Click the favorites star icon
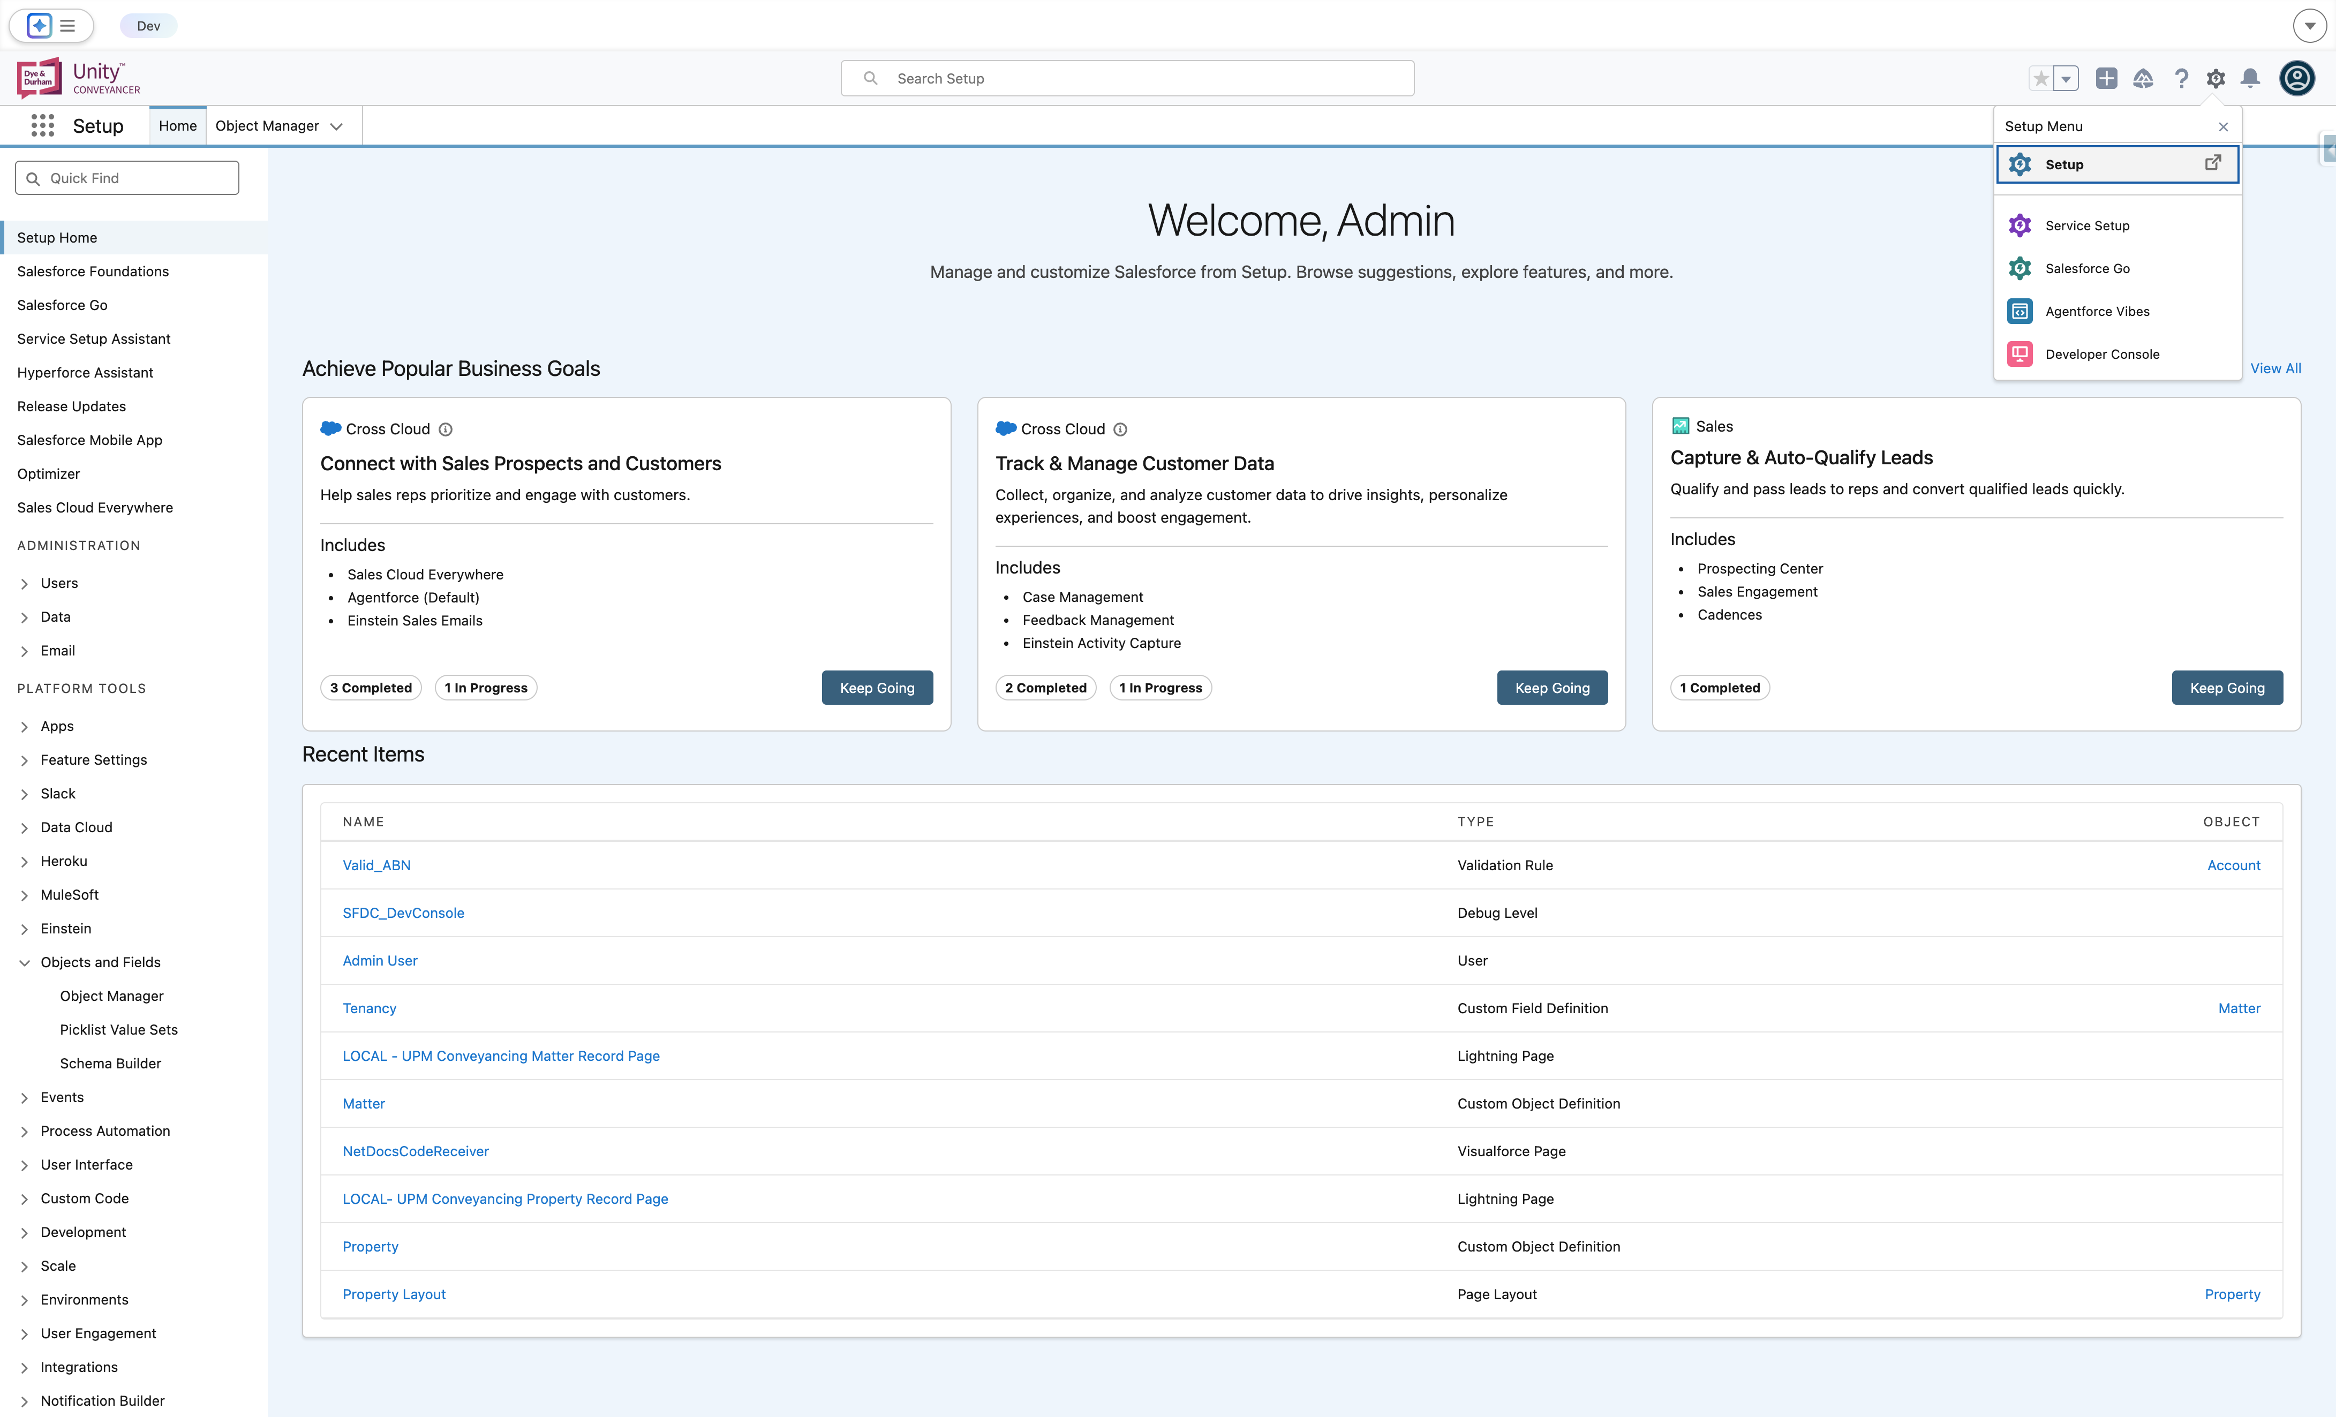Image resolution: width=2336 pixels, height=1417 pixels. (2041, 79)
